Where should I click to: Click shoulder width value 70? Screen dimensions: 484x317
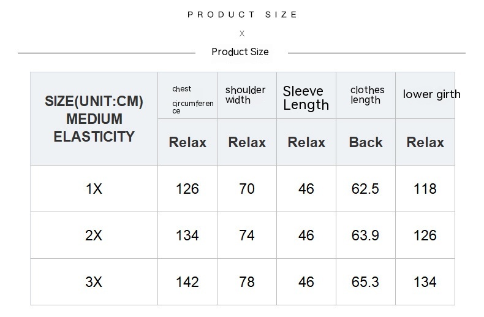point(247,189)
